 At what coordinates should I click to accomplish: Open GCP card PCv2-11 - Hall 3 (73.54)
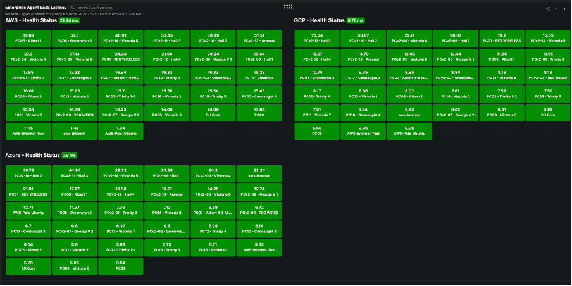317,39
